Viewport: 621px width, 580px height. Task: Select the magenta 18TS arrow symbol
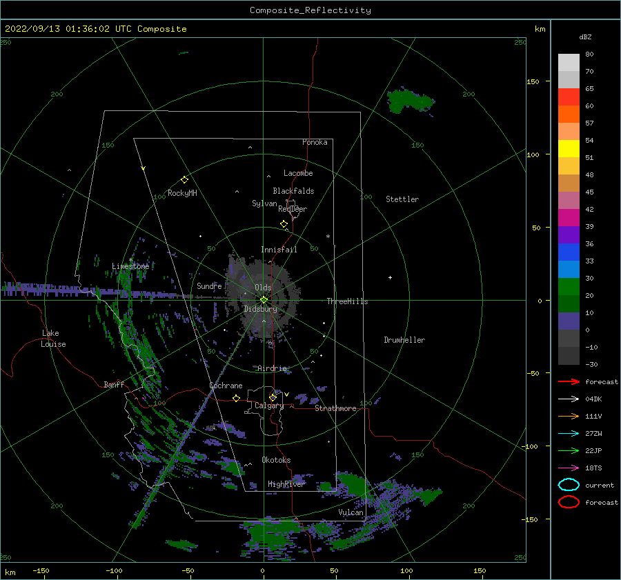(x=569, y=468)
